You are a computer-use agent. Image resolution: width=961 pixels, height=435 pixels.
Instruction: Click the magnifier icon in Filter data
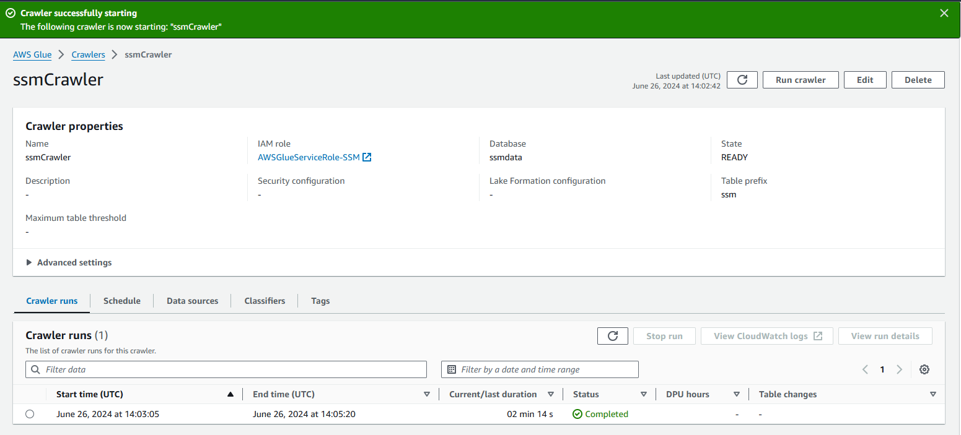click(x=35, y=369)
